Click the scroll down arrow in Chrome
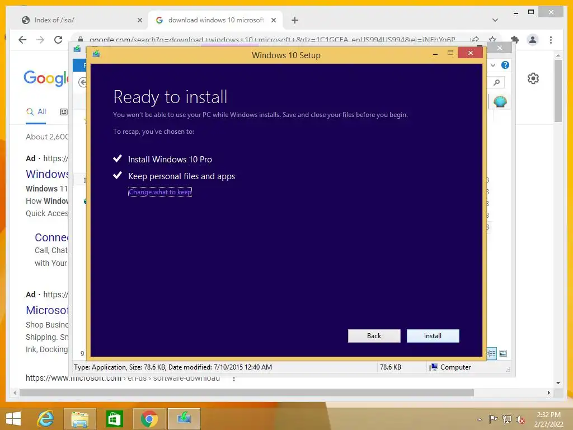Image resolution: width=573 pixels, height=430 pixels. (558, 383)
